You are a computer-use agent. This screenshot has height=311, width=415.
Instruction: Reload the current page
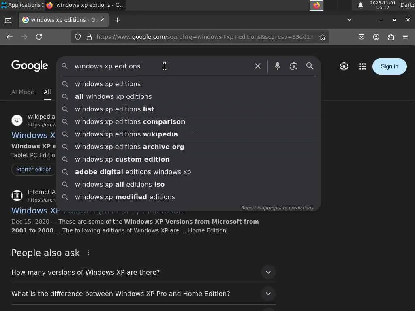point(39,37)
